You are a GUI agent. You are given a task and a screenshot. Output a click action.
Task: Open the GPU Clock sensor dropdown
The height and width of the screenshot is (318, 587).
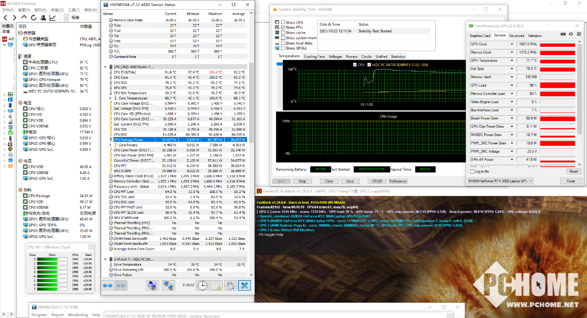[512, 44]
